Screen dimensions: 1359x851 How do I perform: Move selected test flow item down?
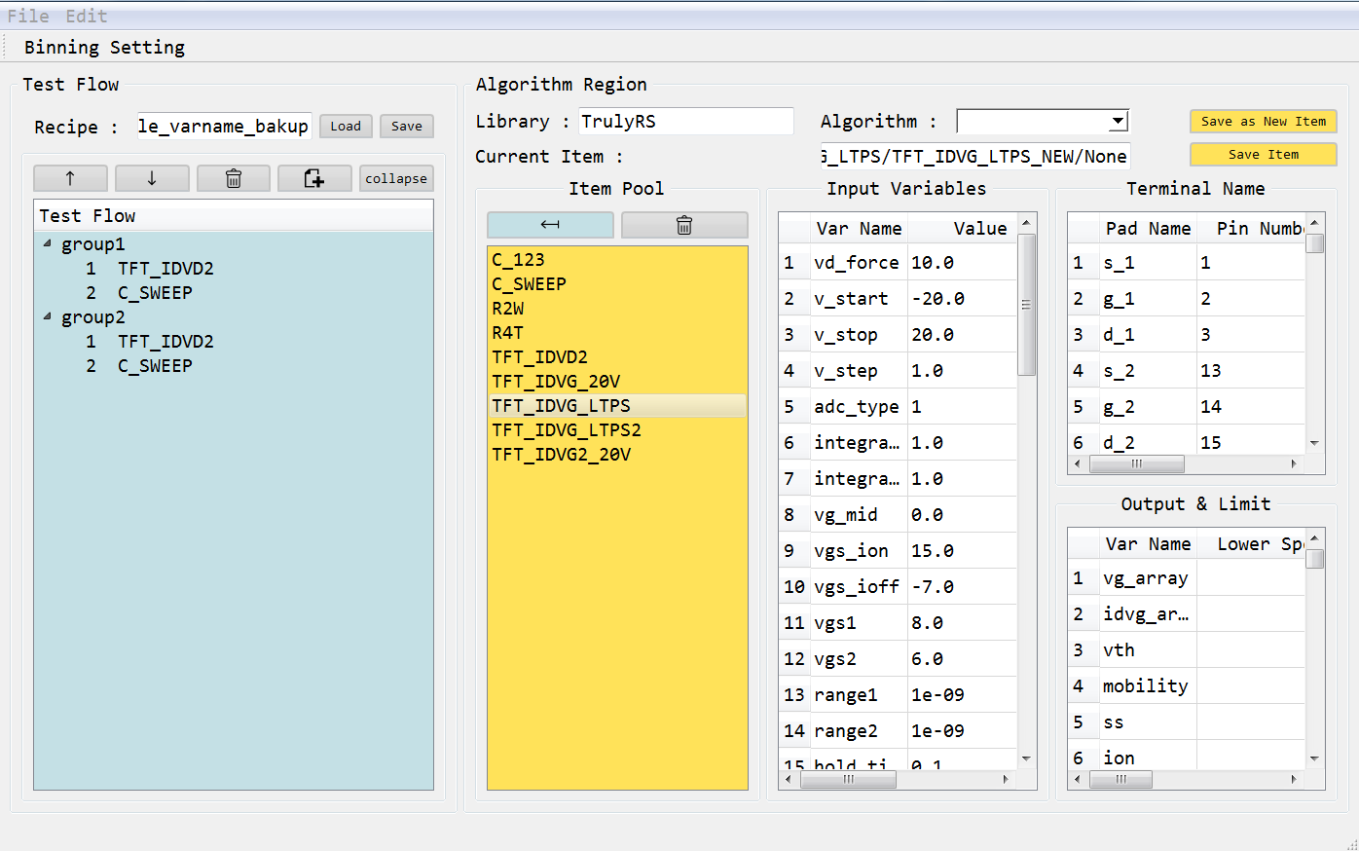(x=152, y=178)
